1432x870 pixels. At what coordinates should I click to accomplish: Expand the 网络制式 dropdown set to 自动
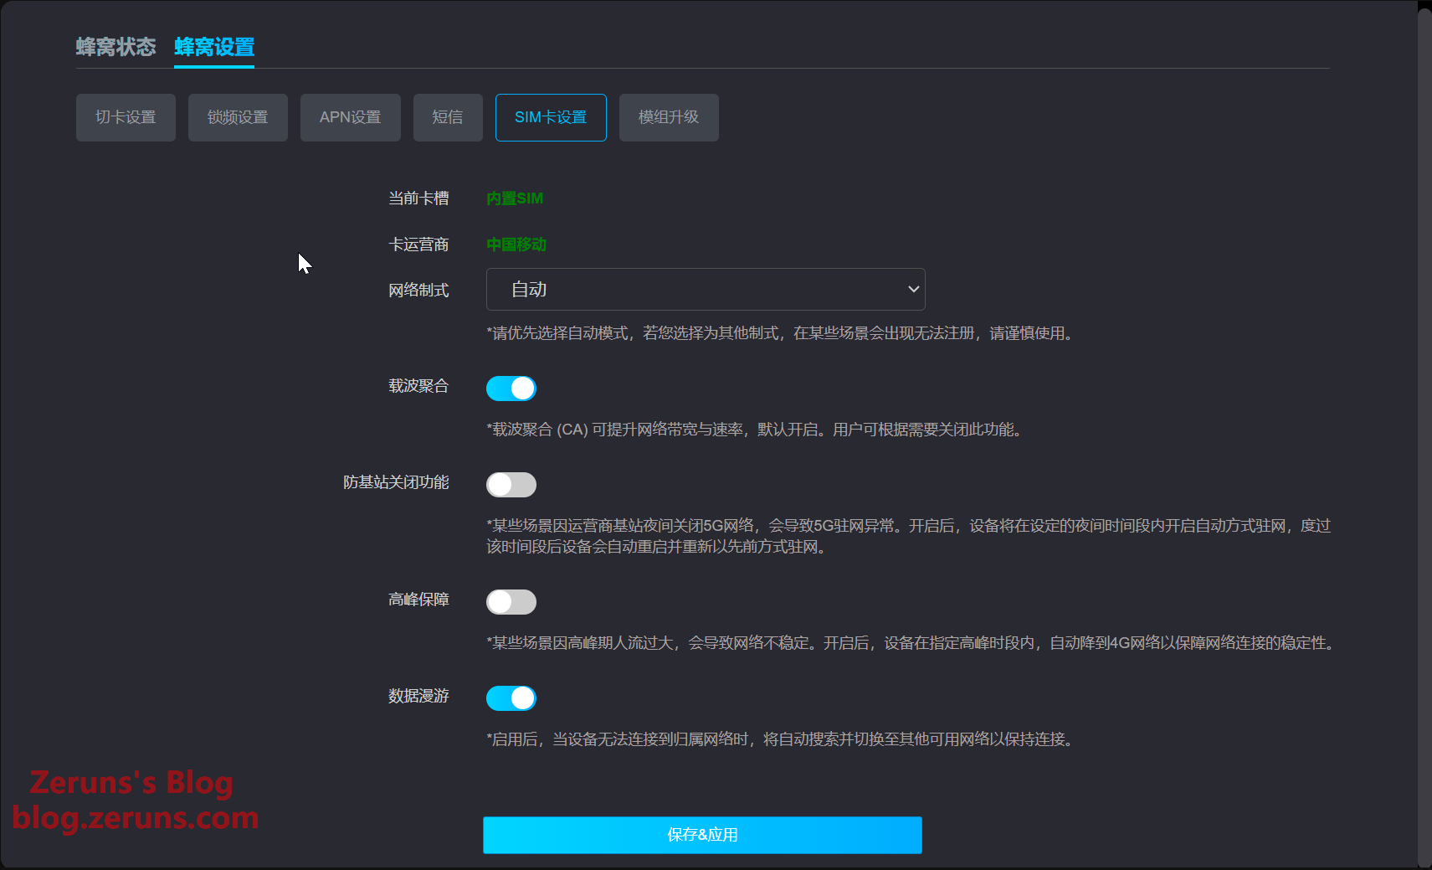point(705,289)
